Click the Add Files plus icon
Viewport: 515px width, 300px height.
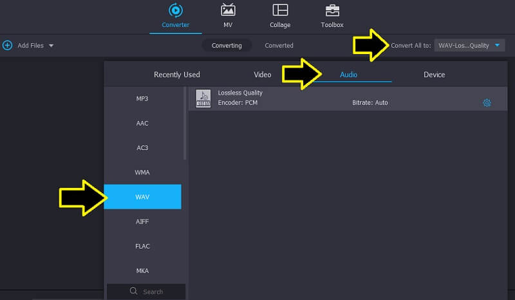click(8, 46)
